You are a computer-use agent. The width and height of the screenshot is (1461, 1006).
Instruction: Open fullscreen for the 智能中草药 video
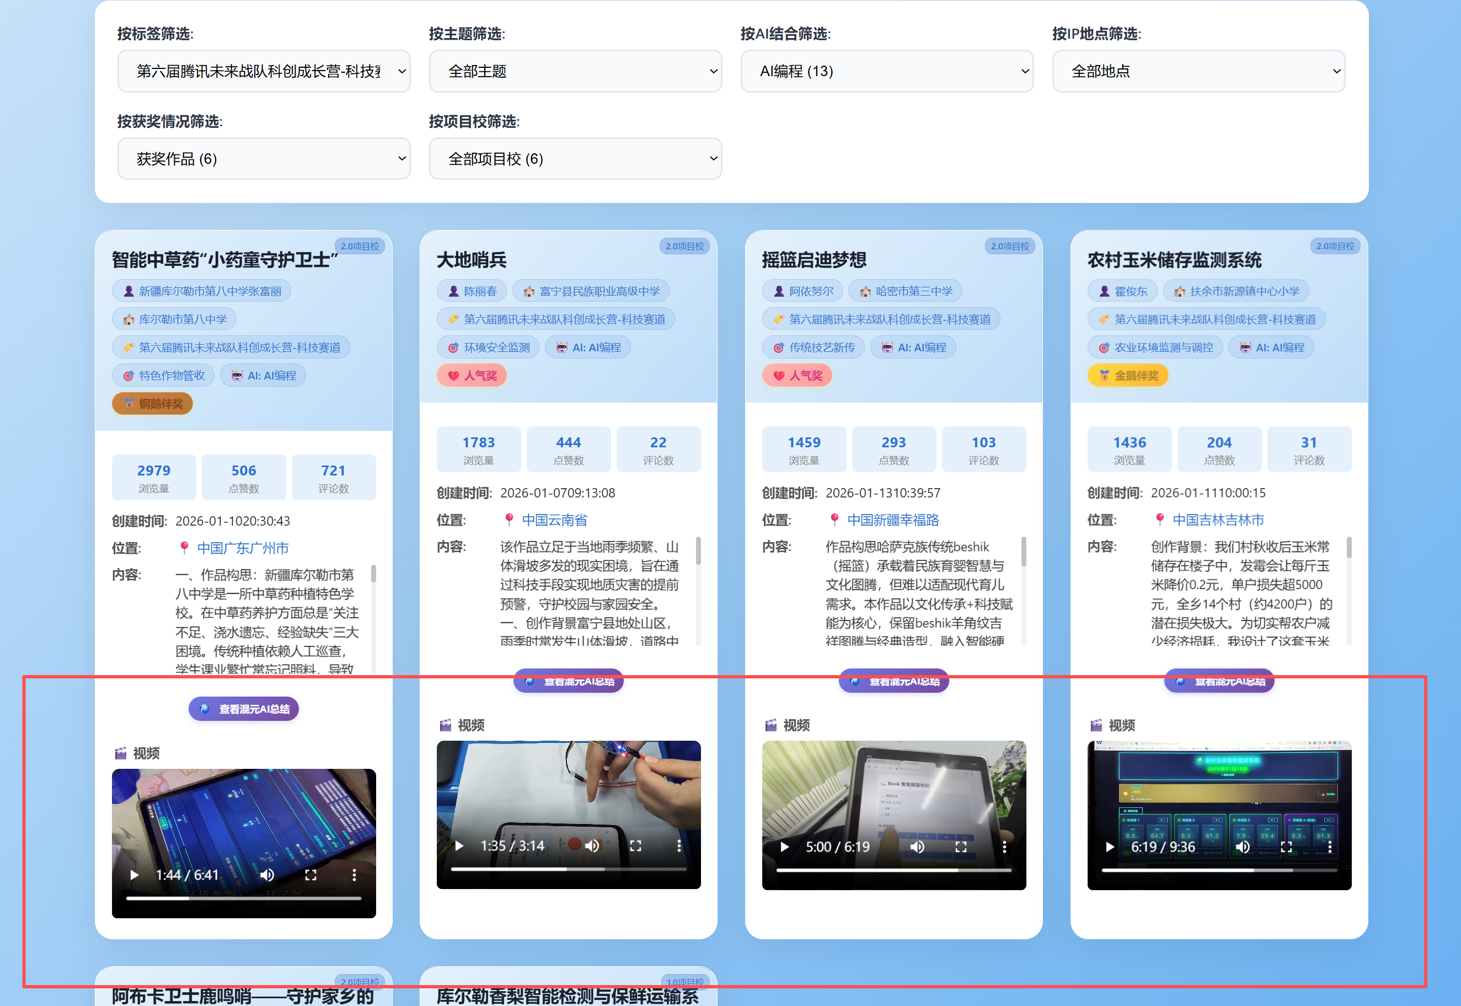[x=311, y=875]
